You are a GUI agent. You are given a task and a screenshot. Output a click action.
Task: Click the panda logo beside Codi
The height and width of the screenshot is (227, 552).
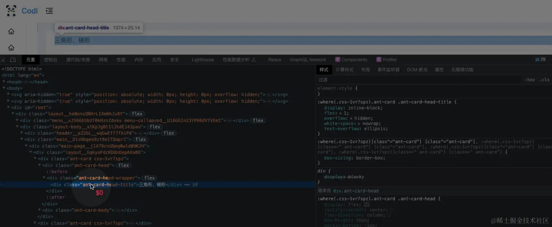[x=10, y=11]
